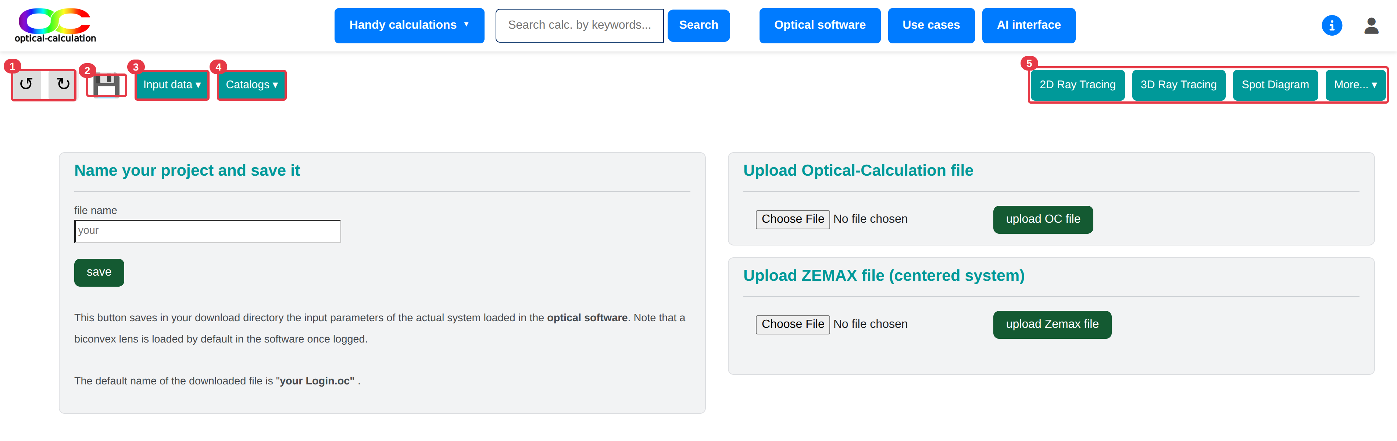This screenshot has height=441, width=1397.
Task: Choose File for ZEMAX upload
Action: (792, 325)
